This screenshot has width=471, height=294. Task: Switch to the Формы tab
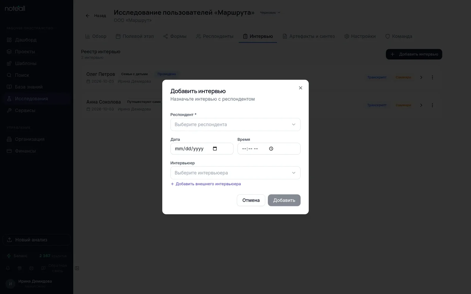(175, 36)
